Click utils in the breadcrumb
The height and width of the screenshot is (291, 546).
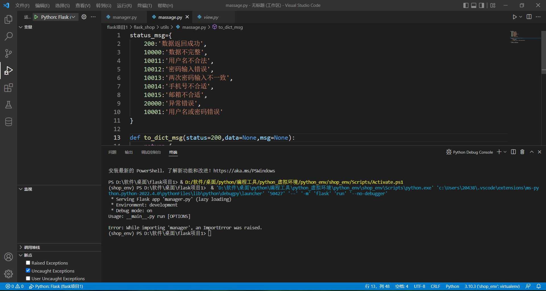pos(164,27)
